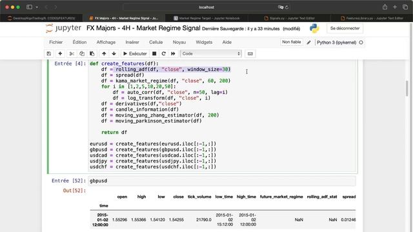Image resolution: width=413 pixels, height=232 pixels.
Task: Switch to Signals.py Jupyter Text Editor tab
Action: (x=289, y=18)
